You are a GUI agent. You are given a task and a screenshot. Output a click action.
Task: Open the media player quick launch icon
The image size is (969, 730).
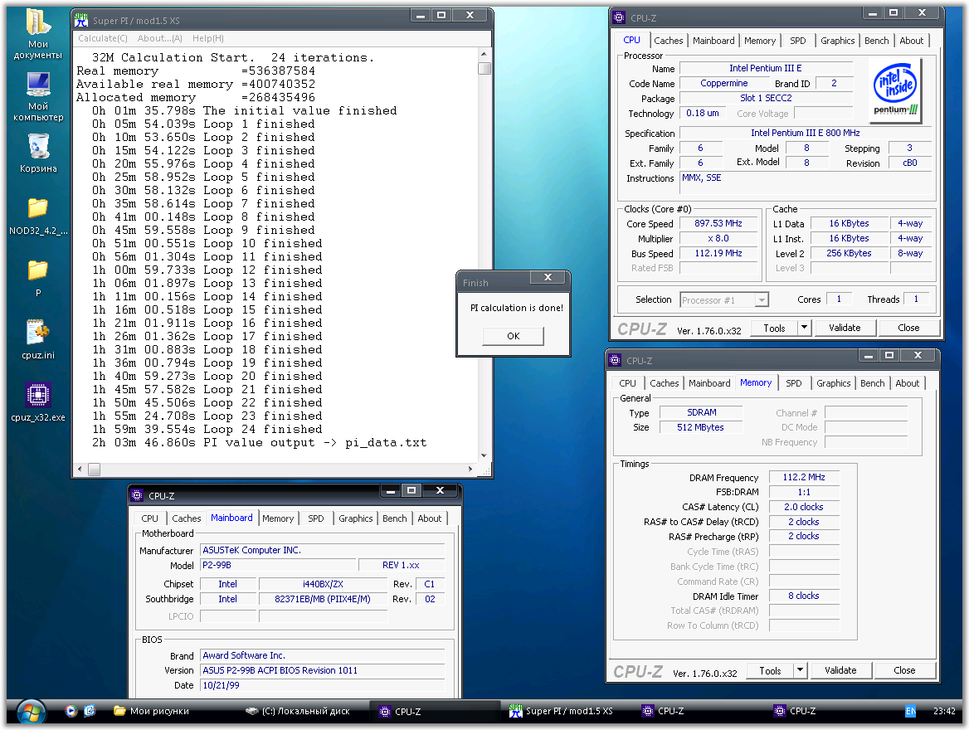pos(71,711)
